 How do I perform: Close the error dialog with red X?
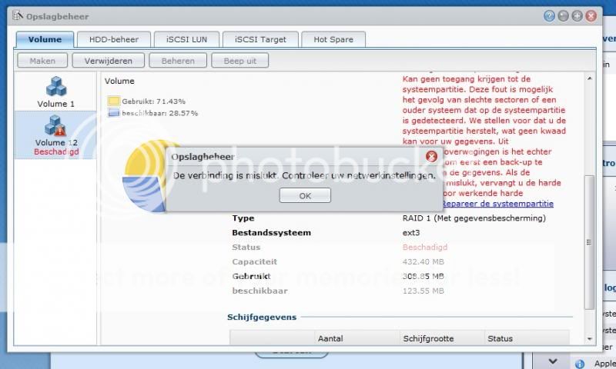click(x=431, y=156)
